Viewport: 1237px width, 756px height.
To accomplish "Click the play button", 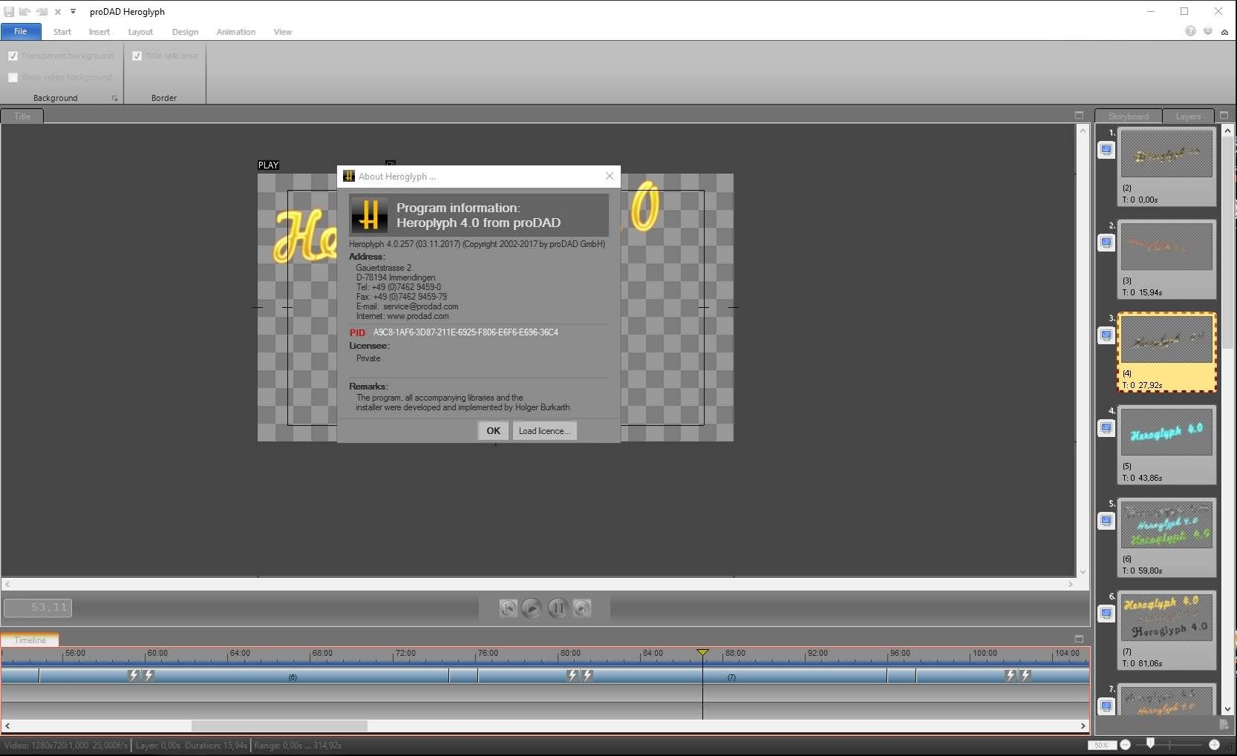I will point(532,608).
